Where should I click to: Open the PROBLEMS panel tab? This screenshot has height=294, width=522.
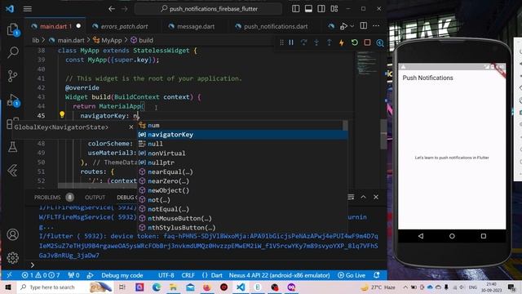47,198
